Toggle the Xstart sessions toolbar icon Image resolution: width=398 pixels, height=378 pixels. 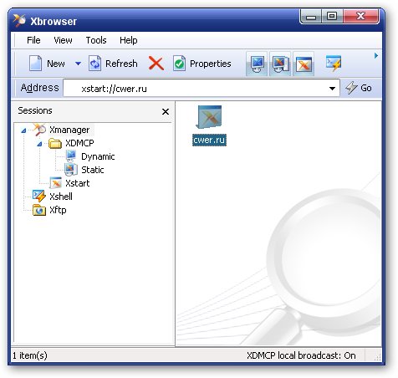(x=304, y=64)
